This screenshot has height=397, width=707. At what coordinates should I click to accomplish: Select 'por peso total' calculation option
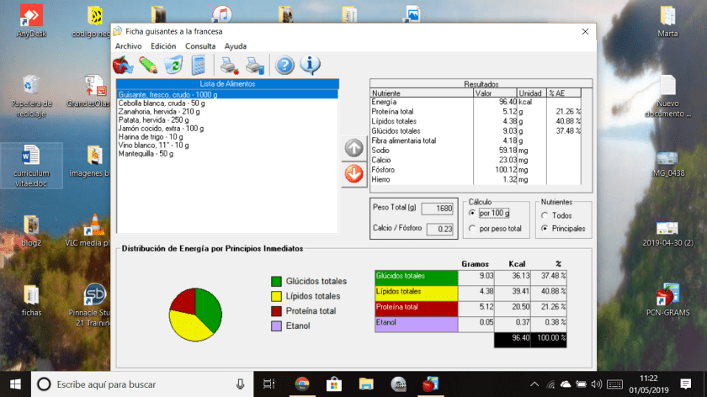pyautogui.click(x=472, y=229)
